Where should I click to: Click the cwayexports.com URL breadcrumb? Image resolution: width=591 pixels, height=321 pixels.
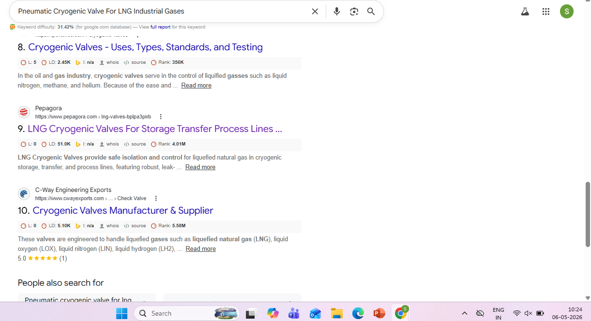coord(91,199)
